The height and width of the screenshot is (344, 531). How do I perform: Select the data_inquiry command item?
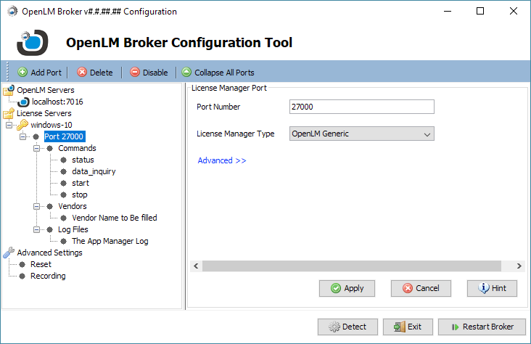click(x=94, y=171)
